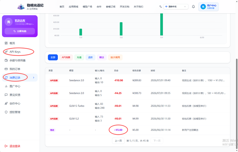Image resolution: width=238 pixels, height=152 pixels.
Task: Open the 用户中心 user center button
Action: tap(208, 7)
